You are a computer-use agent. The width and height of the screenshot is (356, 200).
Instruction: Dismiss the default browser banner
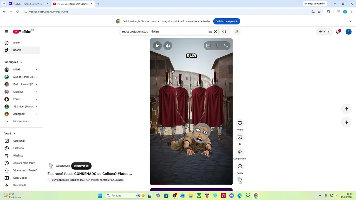coord(350,21)
